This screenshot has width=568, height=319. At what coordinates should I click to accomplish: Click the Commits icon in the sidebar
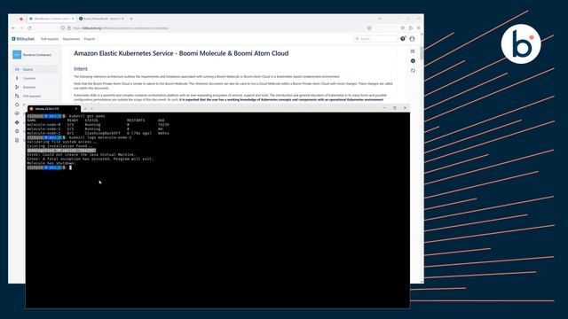(17, 78)
